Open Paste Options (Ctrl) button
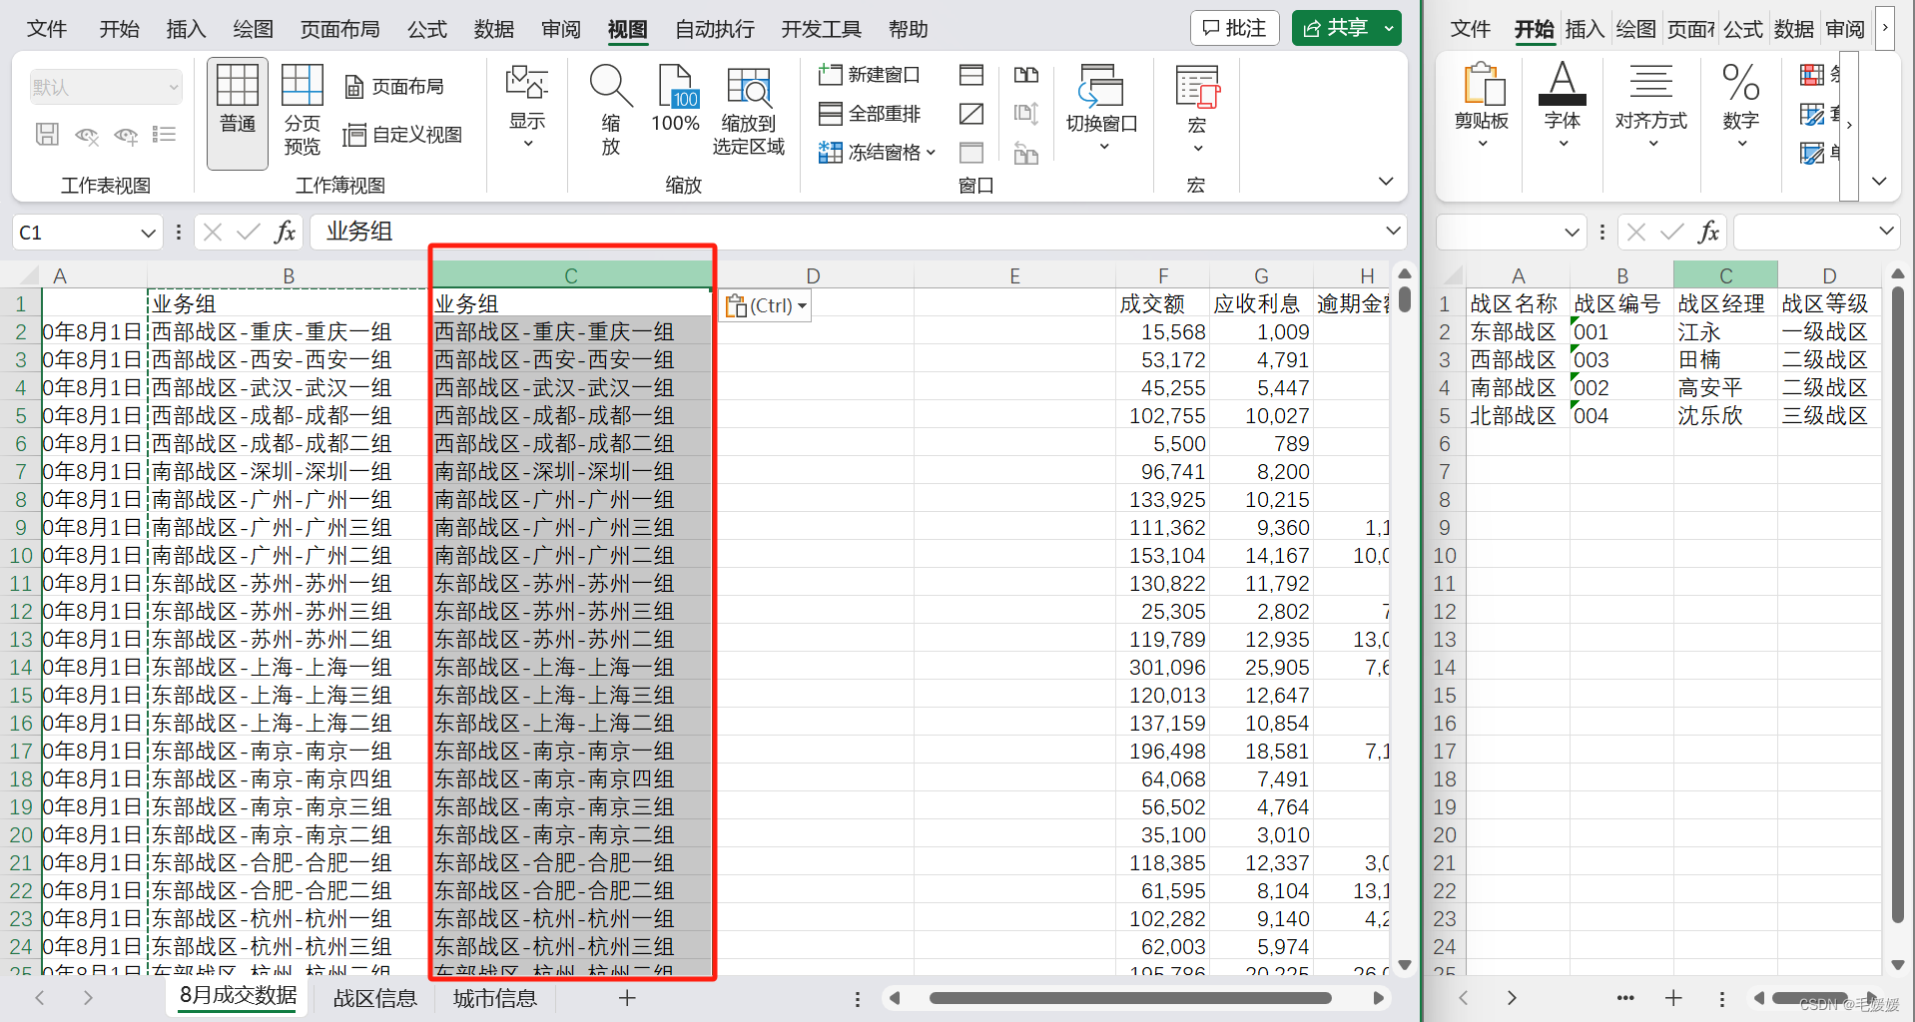Screen dimensions: 1915x1022 coord(766,305)
